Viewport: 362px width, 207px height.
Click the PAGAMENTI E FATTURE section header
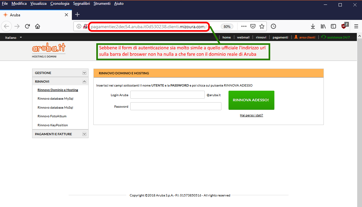[60, 134]
